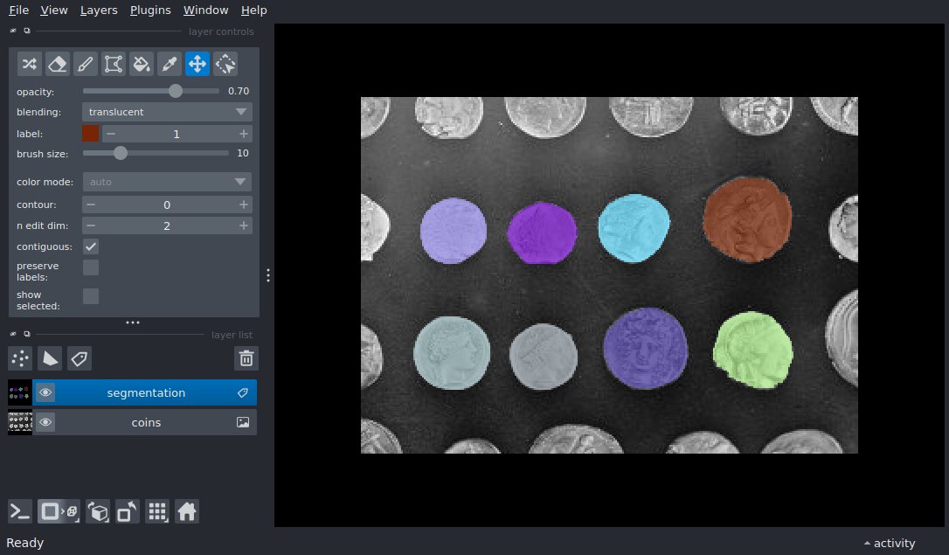Screen dimensions: 949x555
Task: Open the blending mode dropdown
Action: (x=167, y=112)
